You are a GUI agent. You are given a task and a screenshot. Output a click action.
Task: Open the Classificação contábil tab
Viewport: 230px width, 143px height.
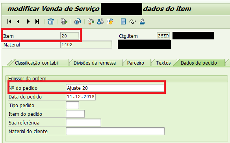tap(37, 63)
